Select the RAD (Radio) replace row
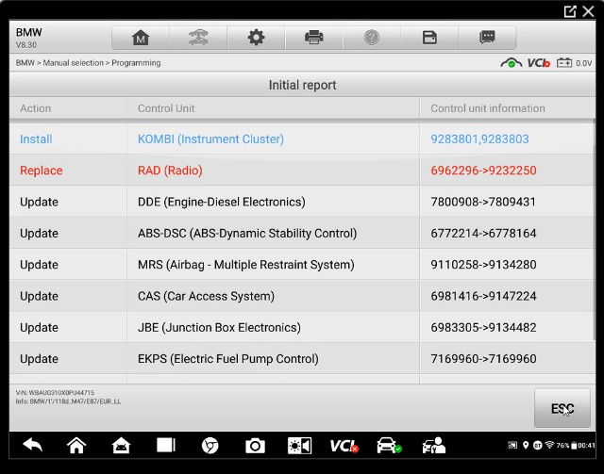The width and height of the screenshot is (604, 474). (x=170, y=171)
